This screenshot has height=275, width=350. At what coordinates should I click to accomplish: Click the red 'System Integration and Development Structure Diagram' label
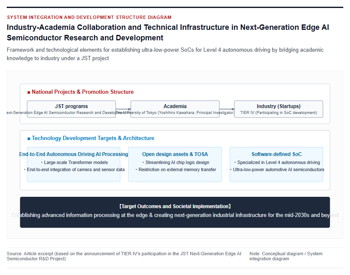pos(89,17)
